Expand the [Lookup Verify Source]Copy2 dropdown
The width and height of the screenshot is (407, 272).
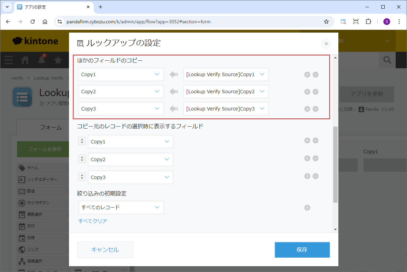[226, 92]
